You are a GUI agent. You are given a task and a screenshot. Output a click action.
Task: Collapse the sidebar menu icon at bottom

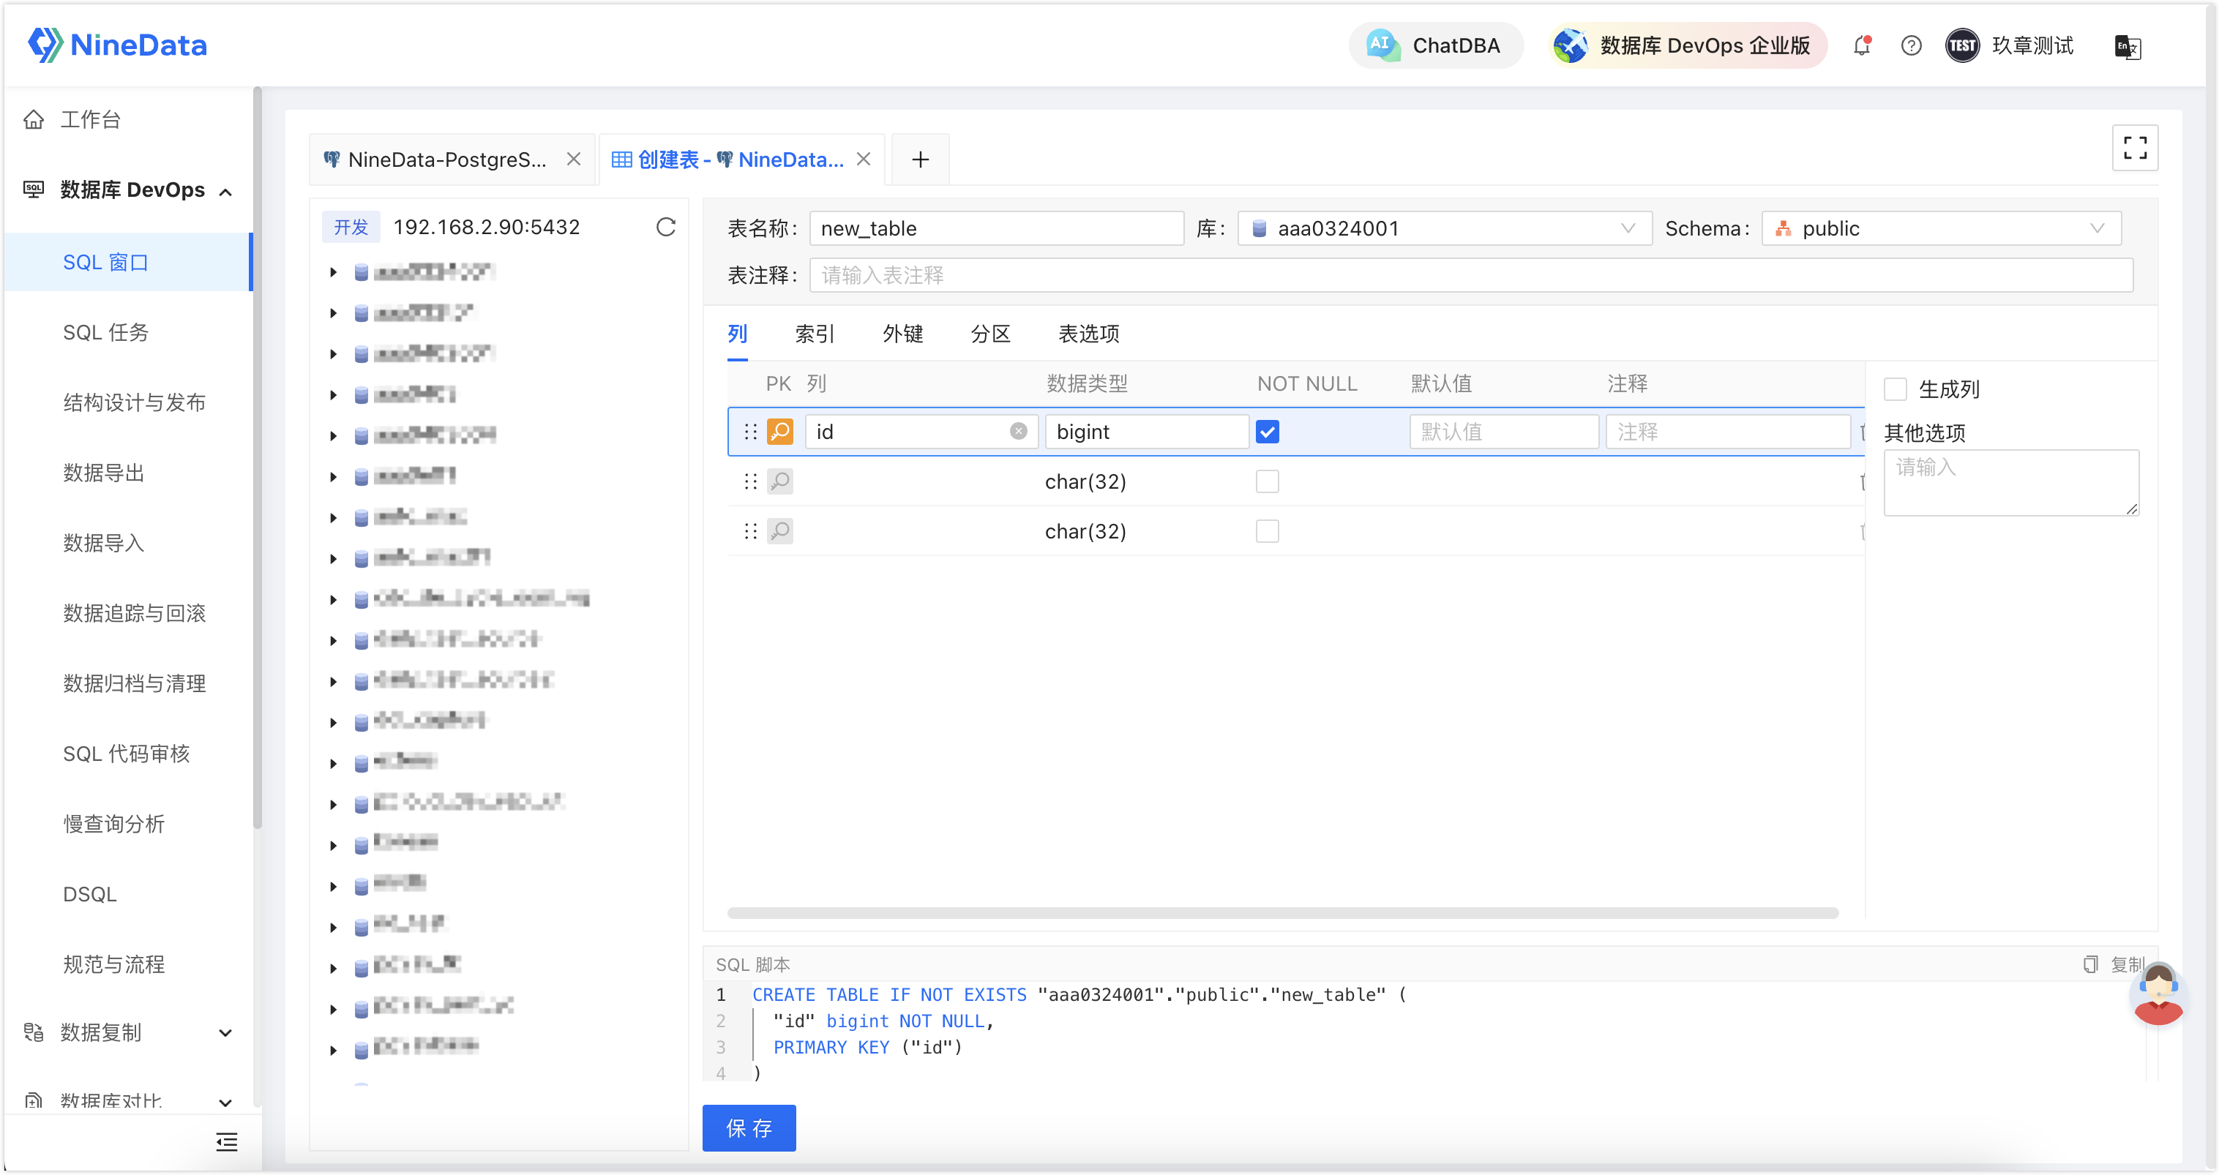[x=227, y=1142]
